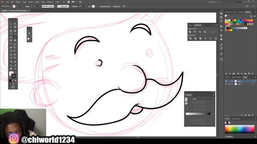Click the Expand button in Pathfinder panel
Image resolution: width=257 pixels, height=144 pixels.
213,32
